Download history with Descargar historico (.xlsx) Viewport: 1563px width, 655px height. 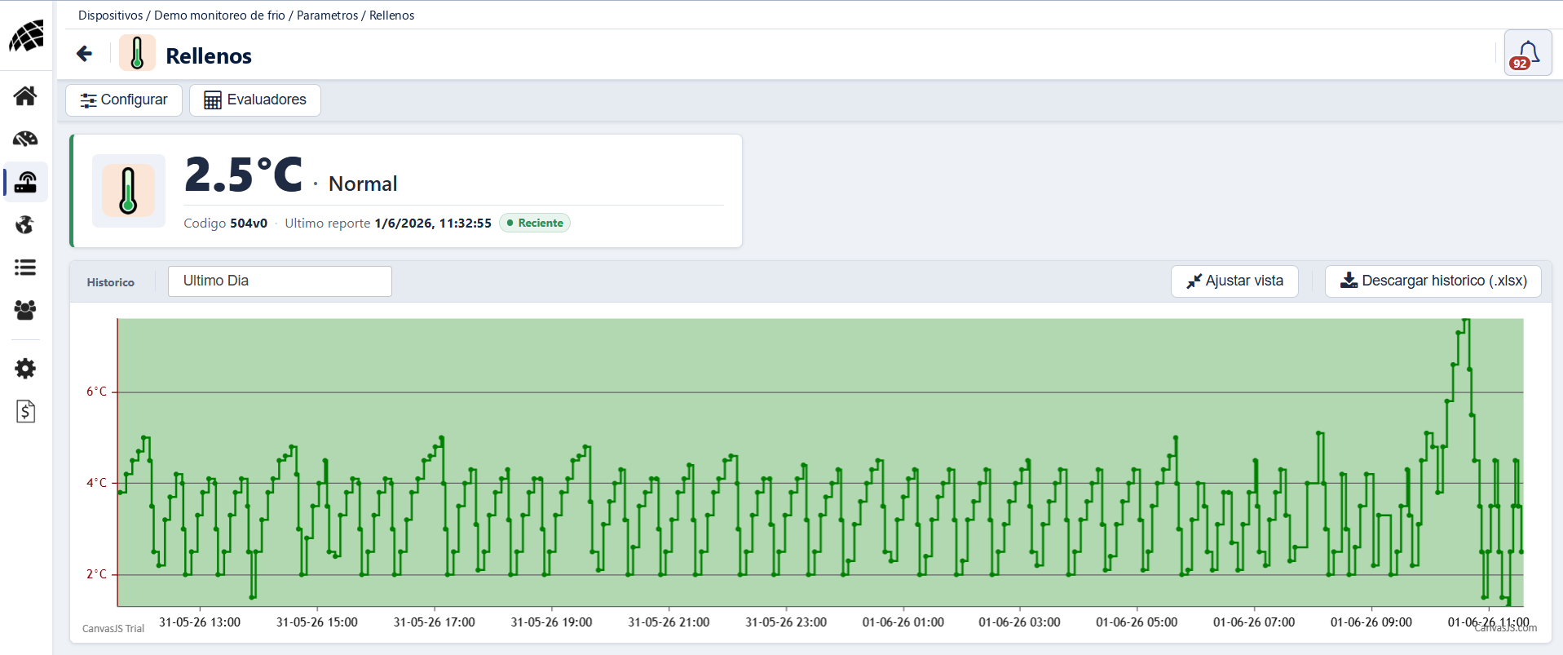(x=1433, y=281)
